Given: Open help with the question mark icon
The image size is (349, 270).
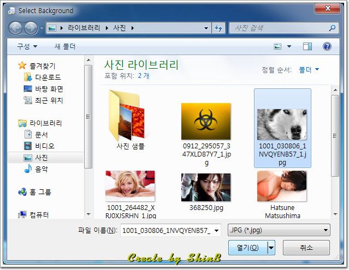Looking at the screenshot, I should pos(327,46).
